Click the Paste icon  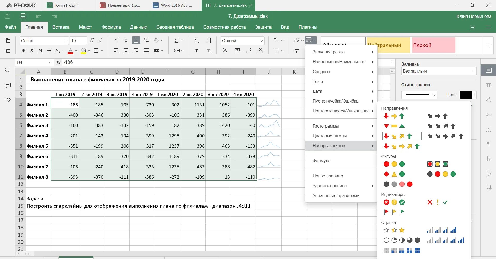pos(8,50)
